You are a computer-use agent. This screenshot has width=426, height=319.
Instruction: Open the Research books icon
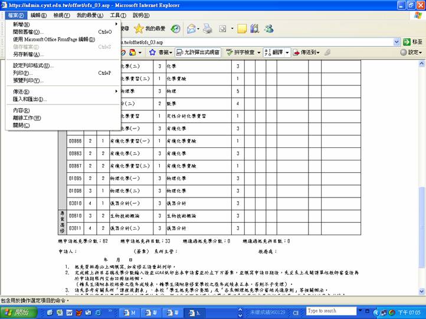tap(254, 28)
